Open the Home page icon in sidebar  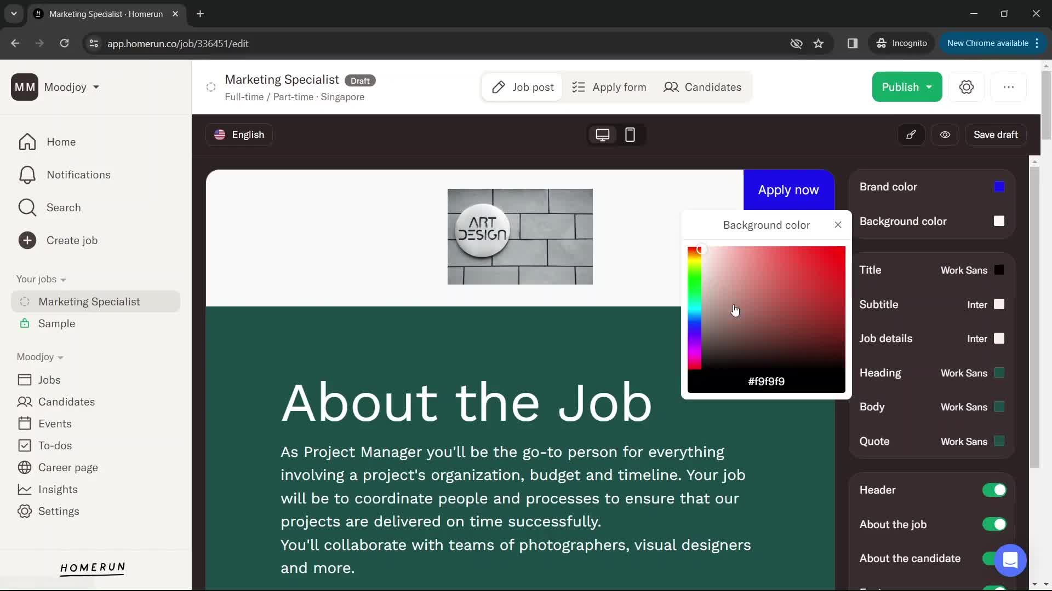click(x=27, y=142)
